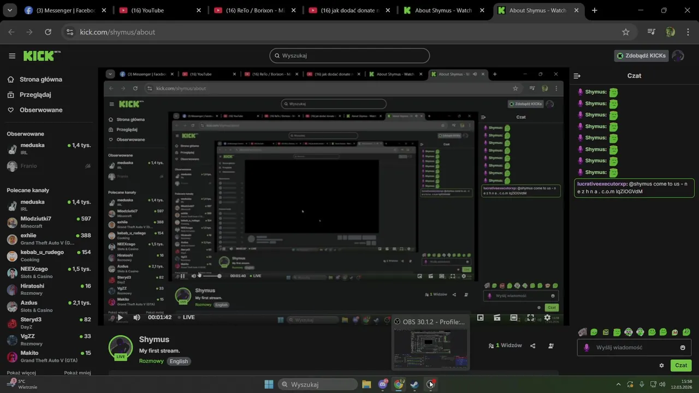Open Azdus channel in recommended list

pos(48,306)
